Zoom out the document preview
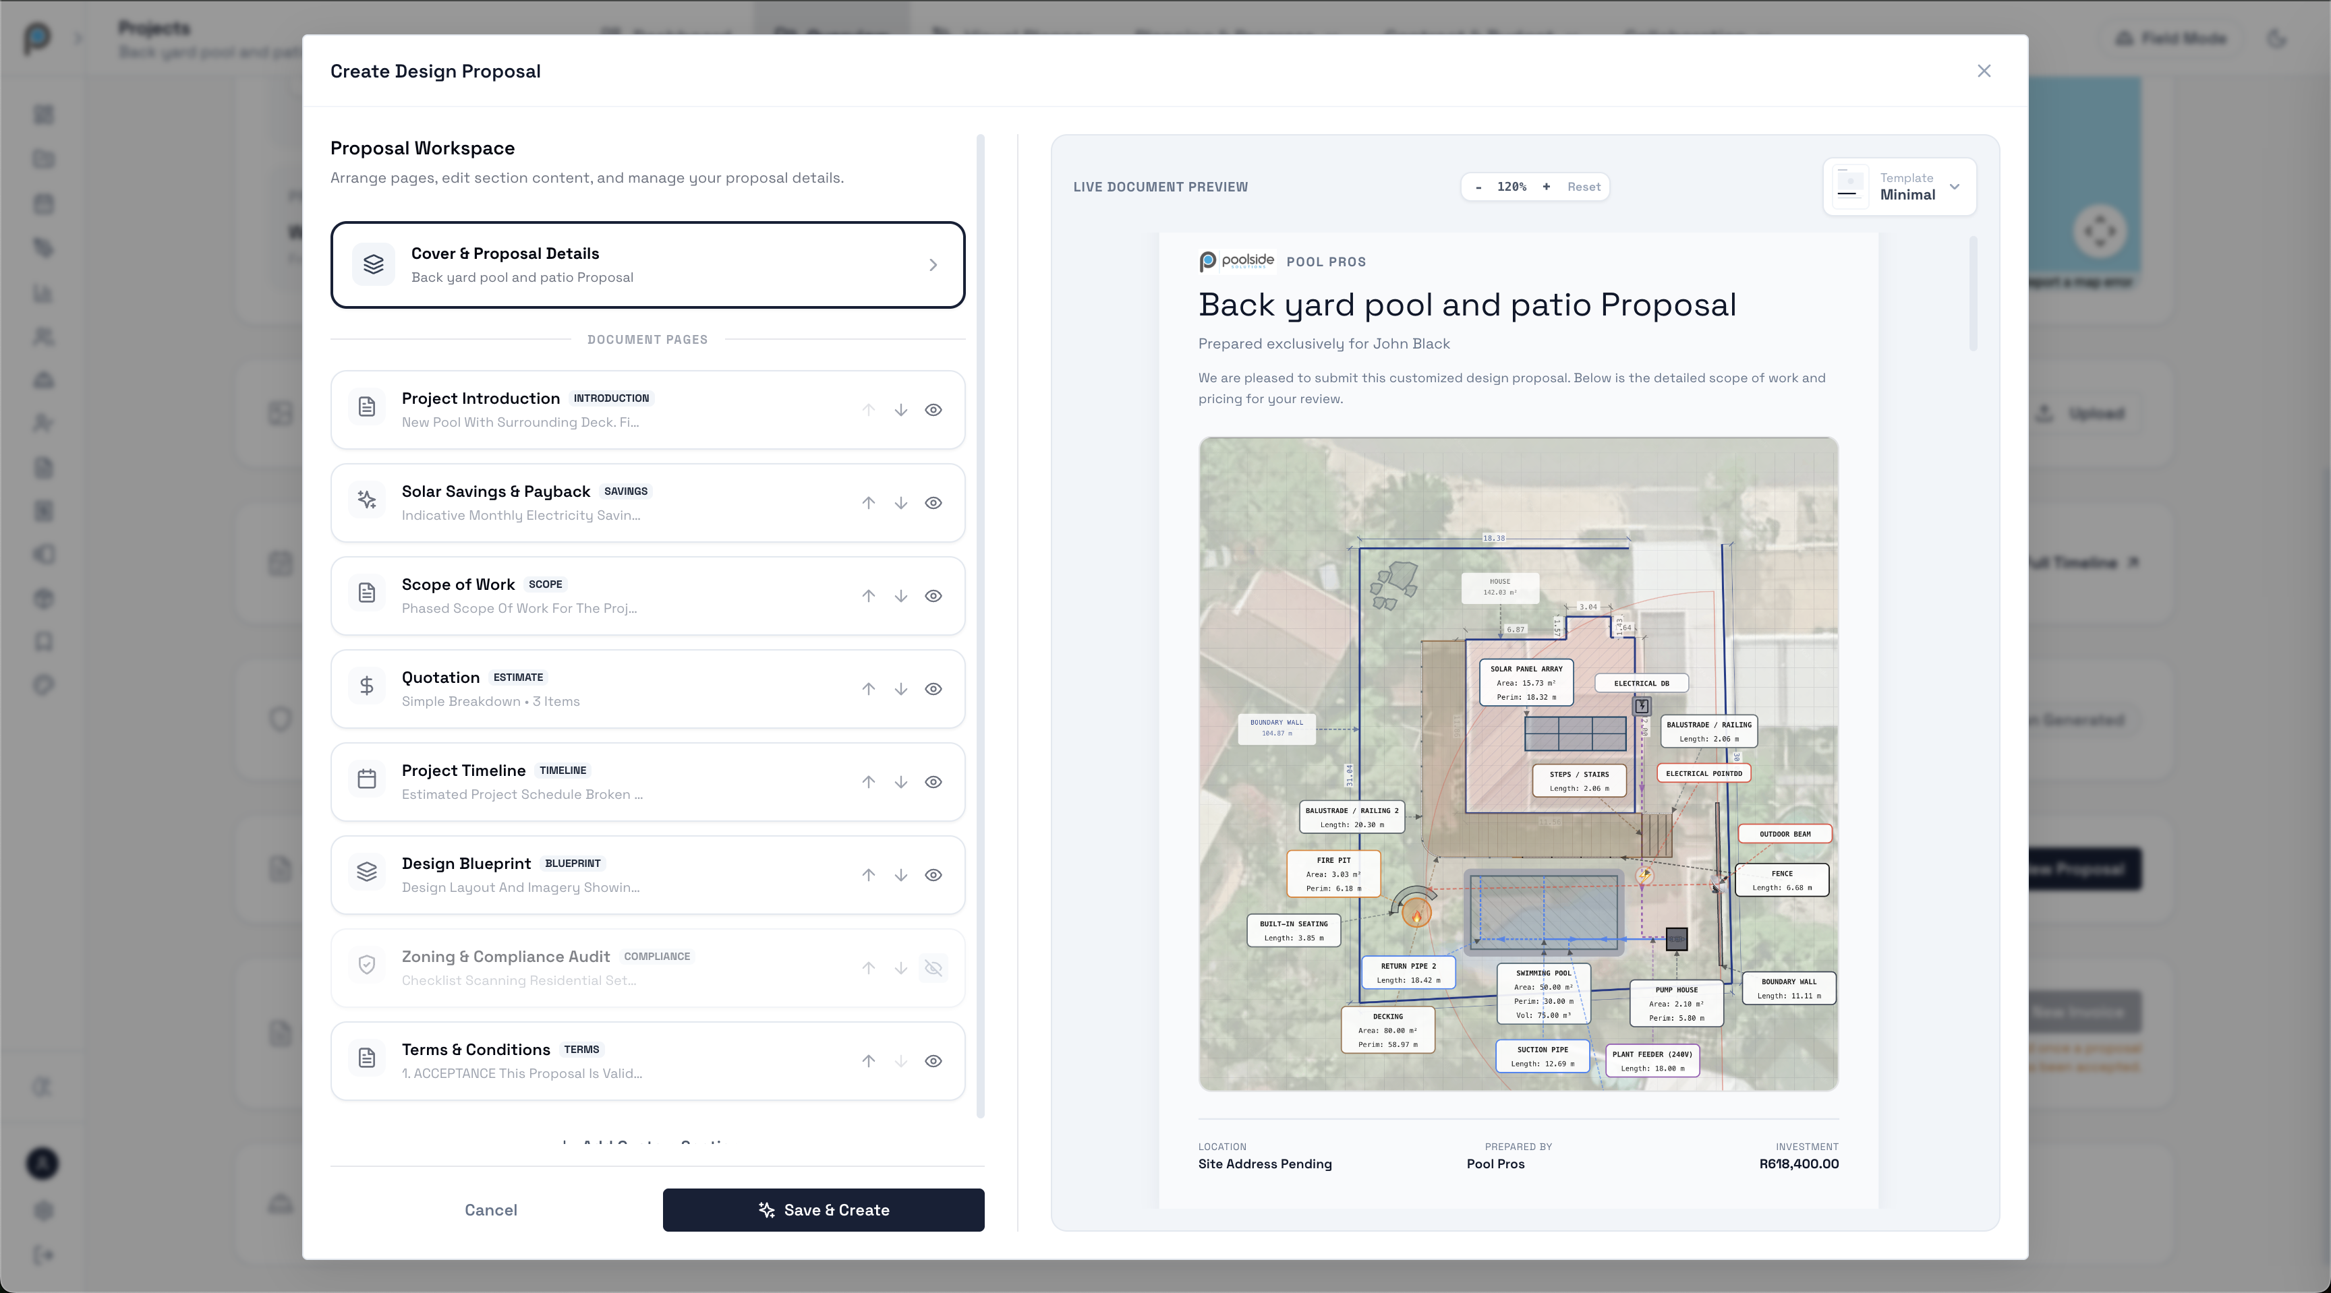The width and height of the screenshot is (2331, 1293). click(1478, 187)
